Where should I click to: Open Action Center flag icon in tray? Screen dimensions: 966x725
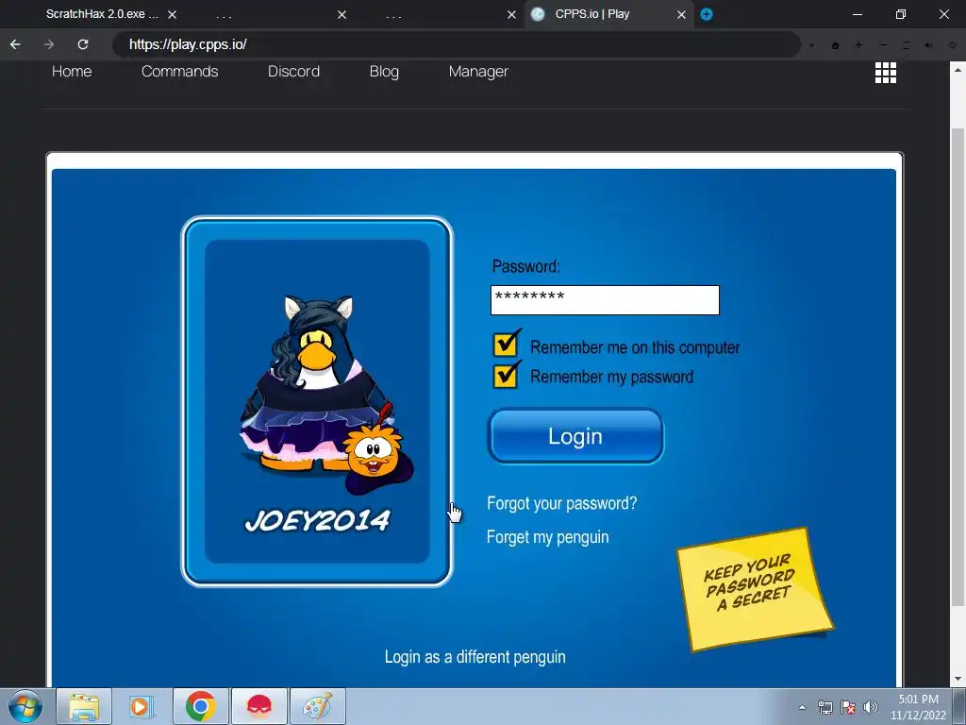(x=848, y=707)
